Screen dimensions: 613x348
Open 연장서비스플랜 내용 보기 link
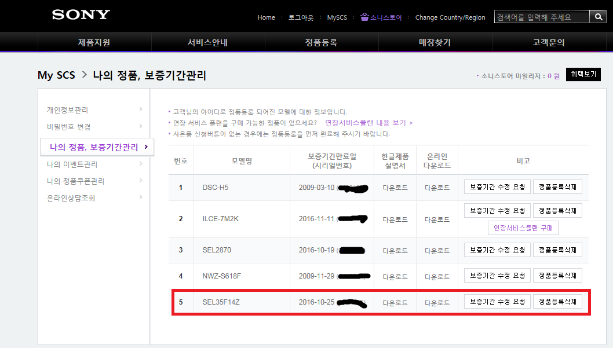point(368,123)
